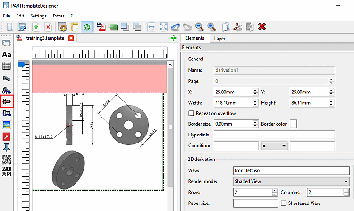The image size is (354, 211).
Task: Toggle the Shortened View checkbox
Action: pyautogui.click(x=283, y=203)
